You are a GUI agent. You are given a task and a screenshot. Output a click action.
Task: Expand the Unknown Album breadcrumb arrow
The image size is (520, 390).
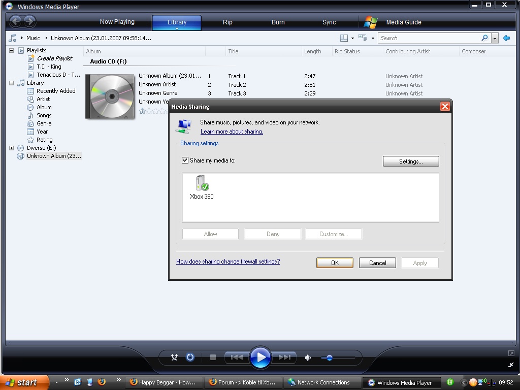click(46, 38)
